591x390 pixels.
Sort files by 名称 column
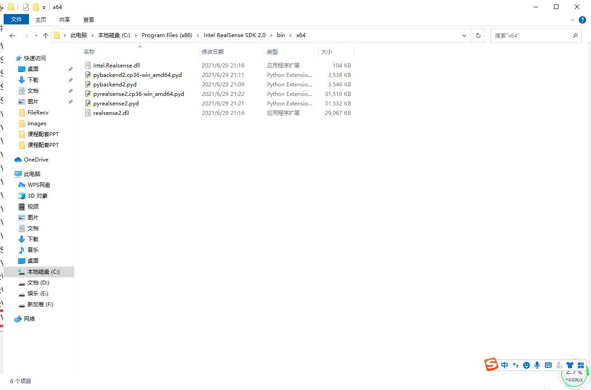(89, 52)
